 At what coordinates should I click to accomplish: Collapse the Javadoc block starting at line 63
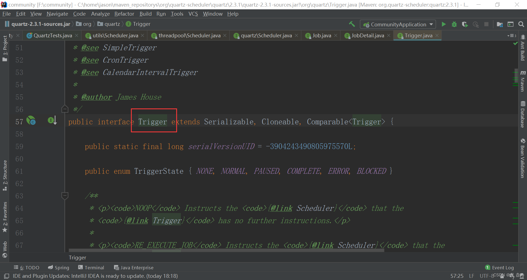tap(65, 196)
